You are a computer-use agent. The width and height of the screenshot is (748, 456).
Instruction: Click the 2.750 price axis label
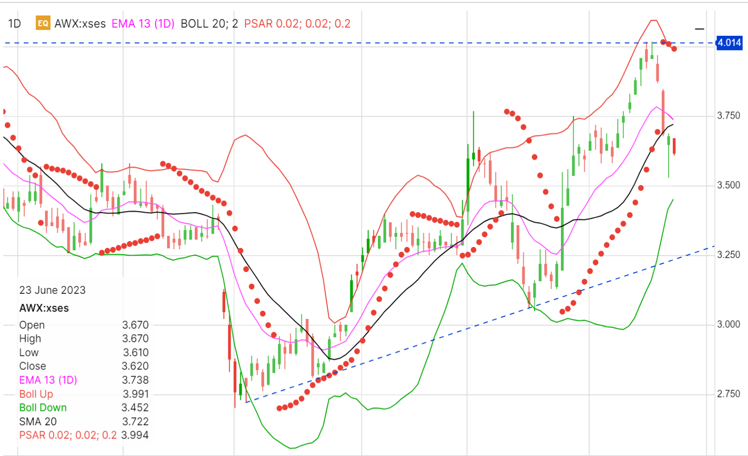click(x=729, y=394)
